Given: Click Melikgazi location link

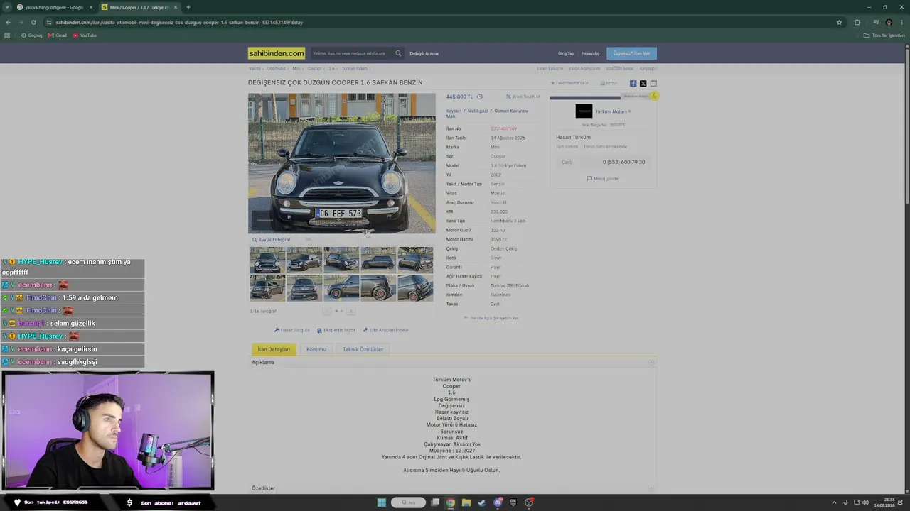Looking at the screenshot, I should 478,111.
